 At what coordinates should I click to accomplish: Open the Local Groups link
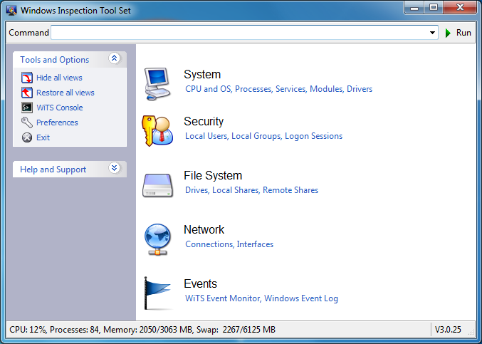pyautogui.click(x=256, y=136)
